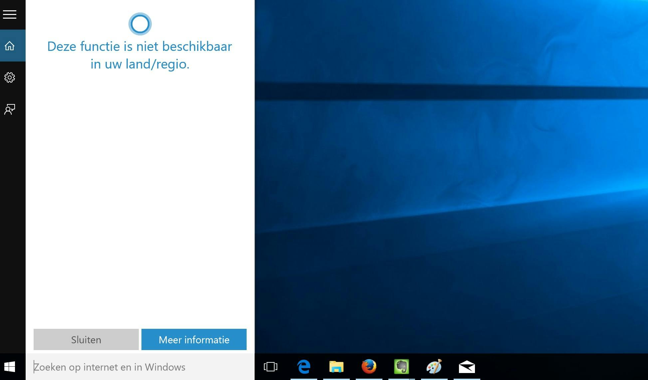Open Cortana settings with the gear icon
This screenshot has height=380, width=648.
click(9, 77)
